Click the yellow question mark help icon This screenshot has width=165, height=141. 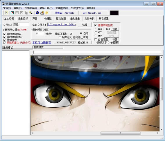[x=46, y=13]
